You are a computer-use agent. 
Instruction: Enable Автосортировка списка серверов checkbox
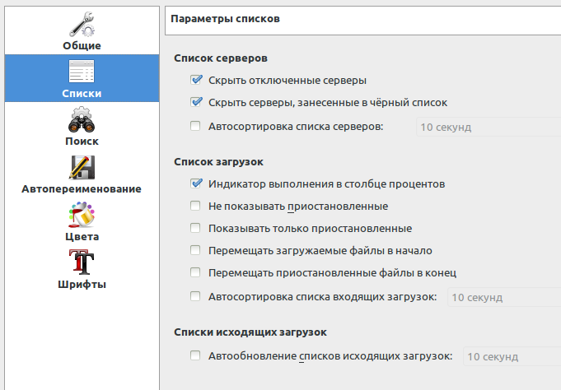click(195, 126)
